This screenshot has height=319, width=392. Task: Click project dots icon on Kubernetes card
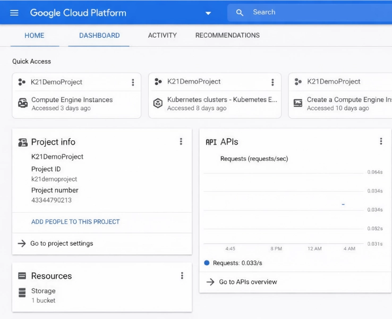point(158,81)
